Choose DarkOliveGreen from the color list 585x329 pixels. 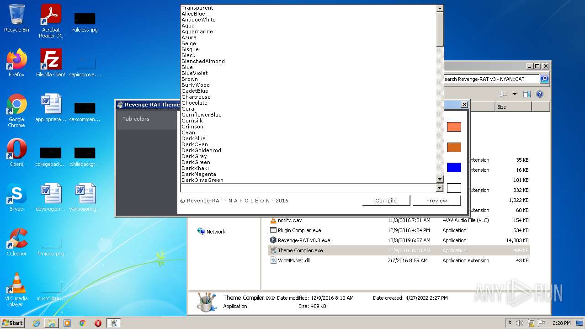pyautogui.click(x=308, y=180)
